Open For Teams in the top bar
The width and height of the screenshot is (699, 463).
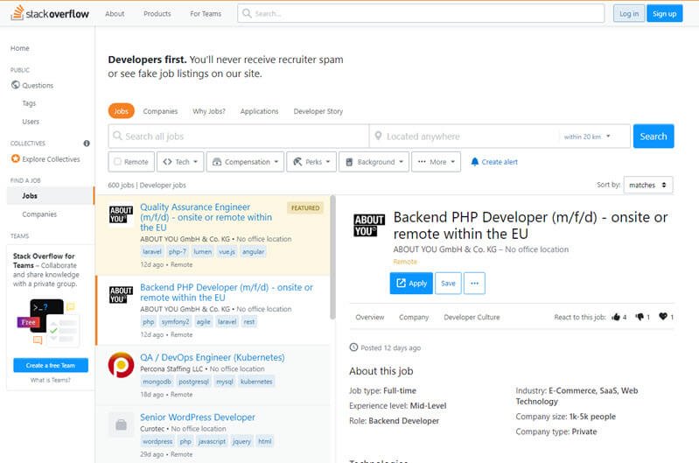(206, 14)
